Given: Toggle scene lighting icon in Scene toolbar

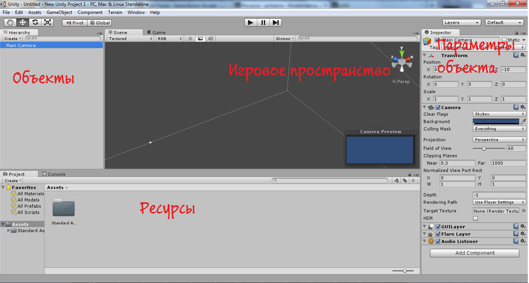Looking at the screenshot, I should tap(190, 38).
